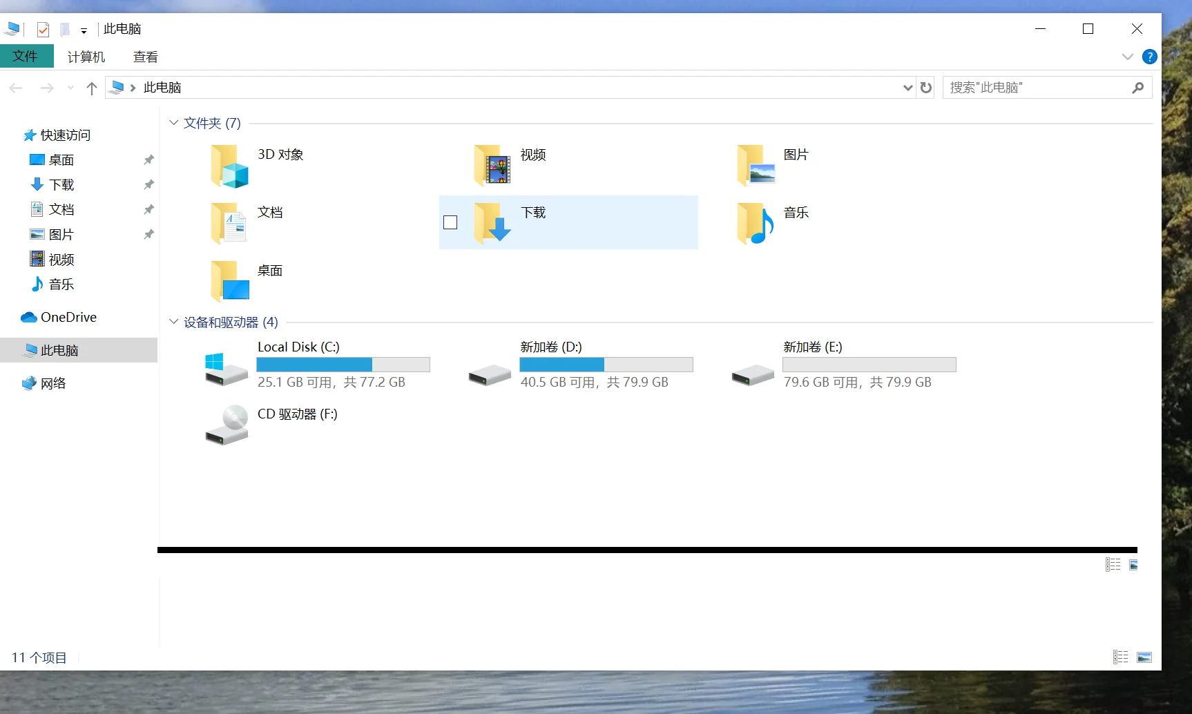Click the Local Disk (C:) capacity bar

tap(343, 364)
